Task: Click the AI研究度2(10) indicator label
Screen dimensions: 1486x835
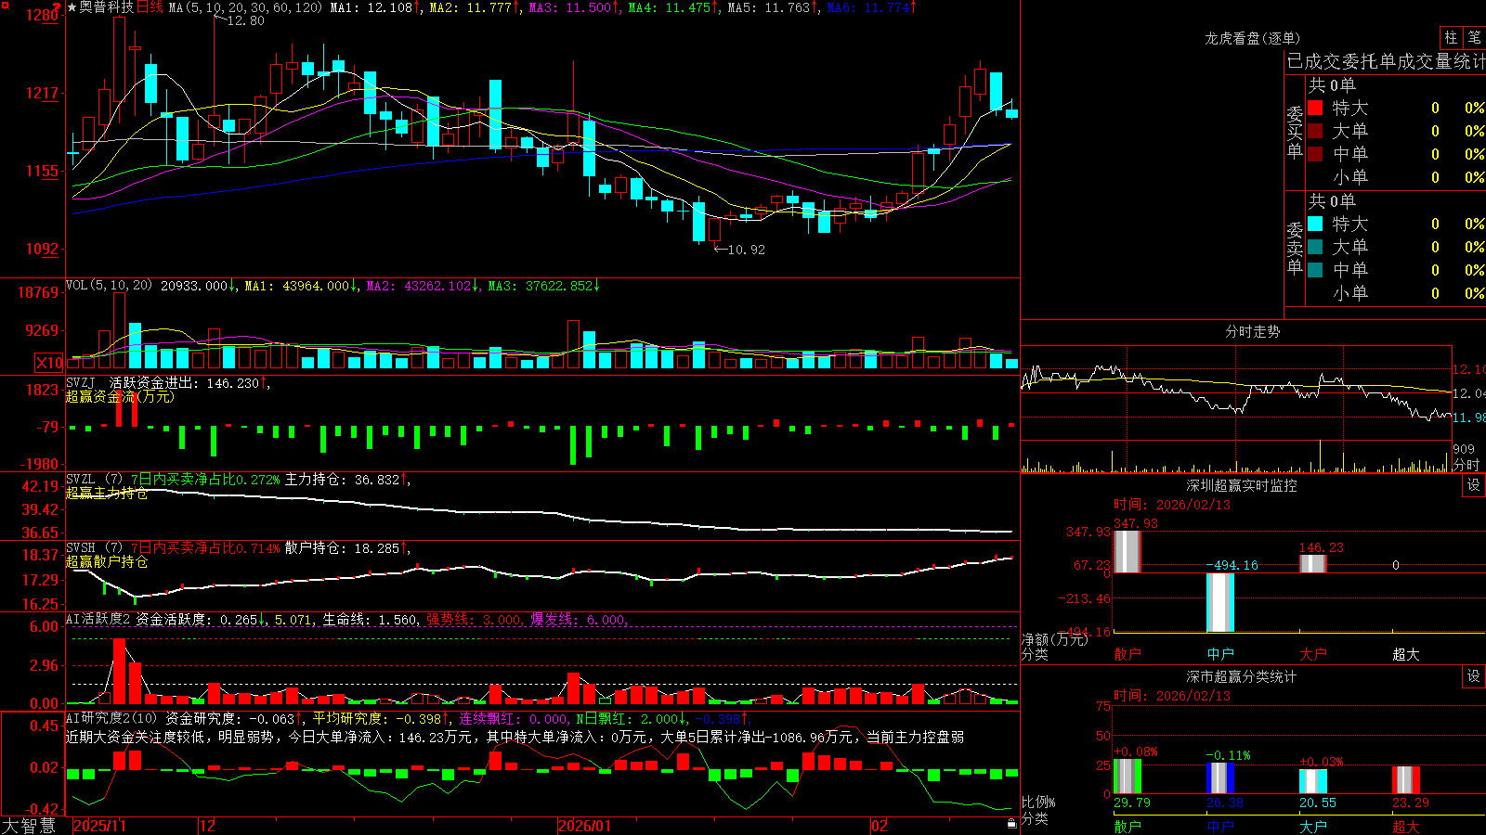Action: 111,718
